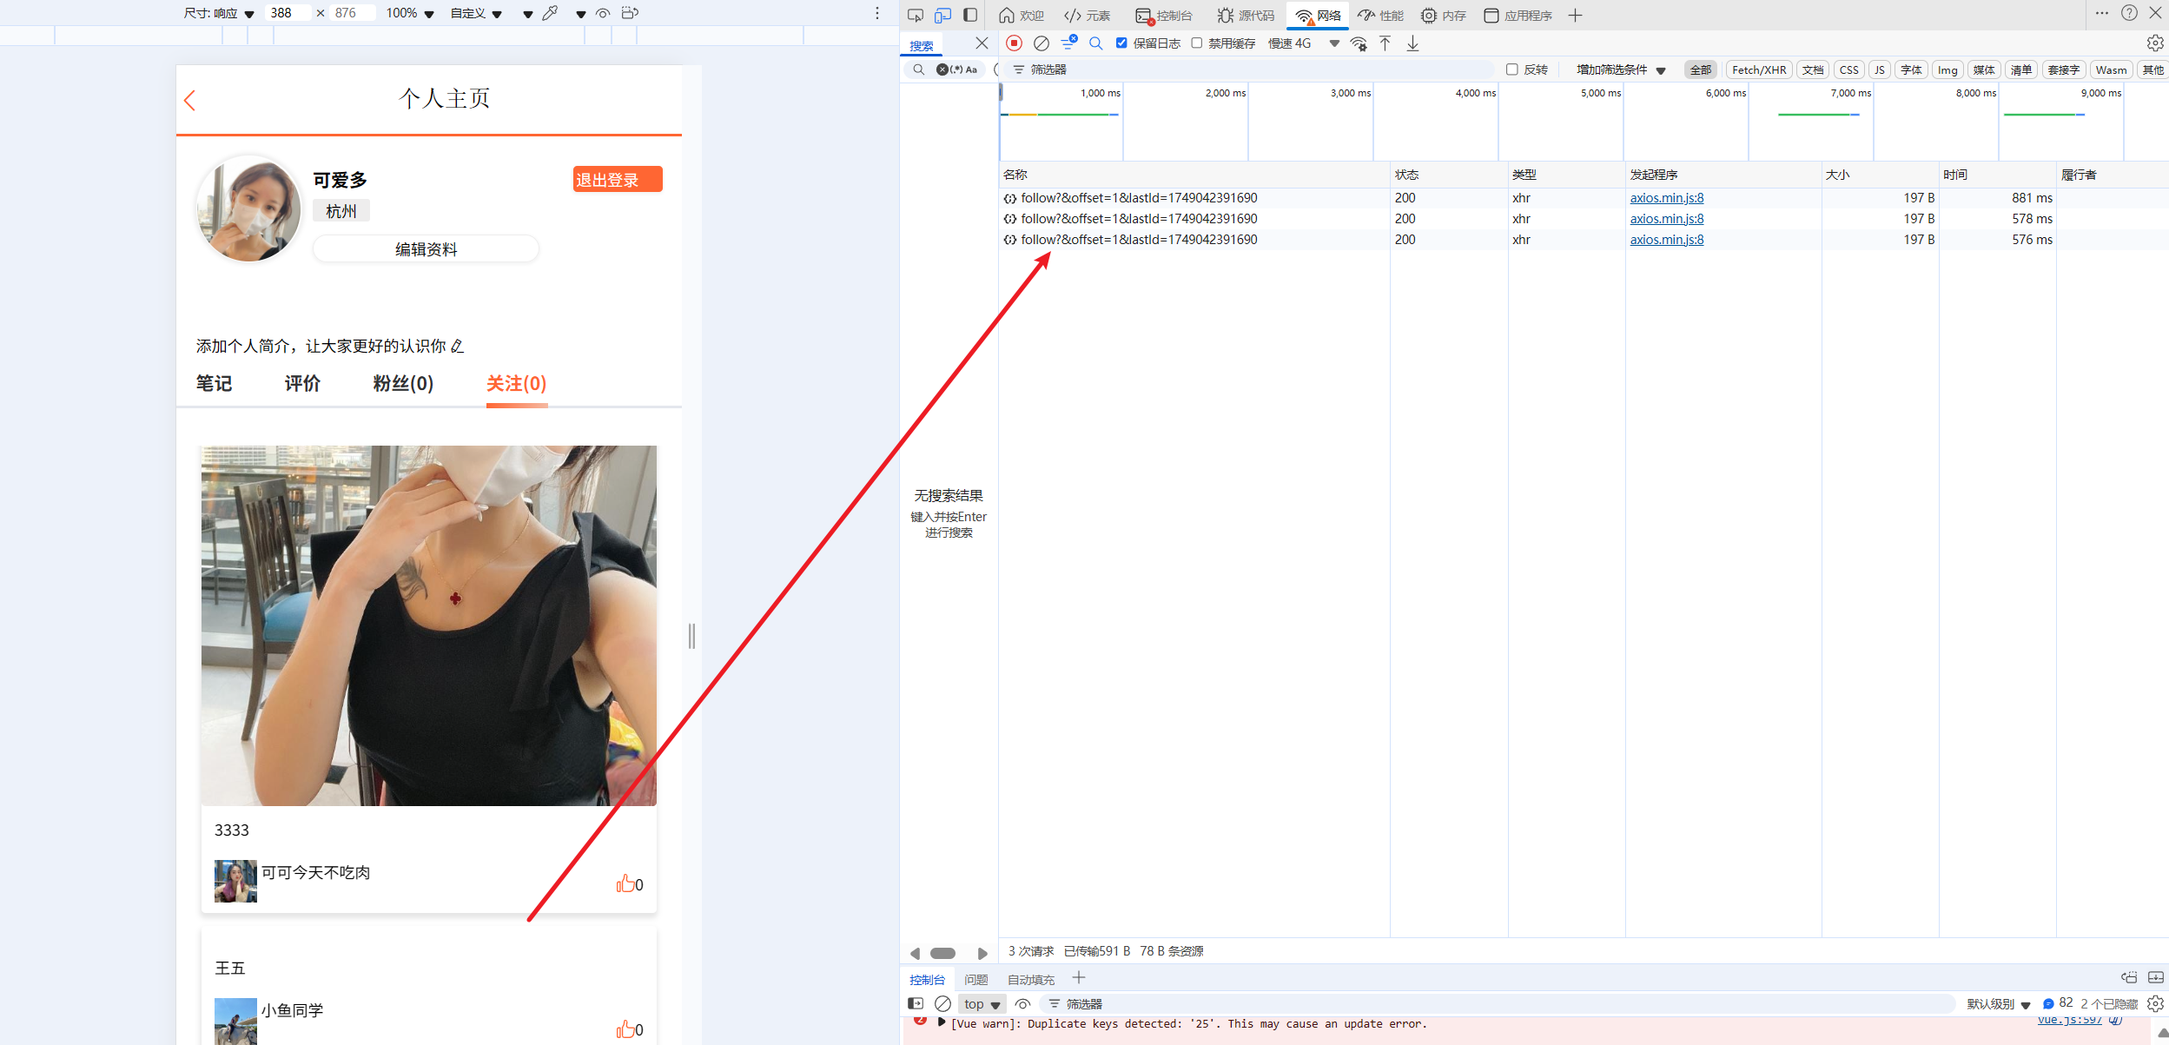Switch to the 粉丝(0) tab
Screen dimensions: 2169x1045
point(403,383)
